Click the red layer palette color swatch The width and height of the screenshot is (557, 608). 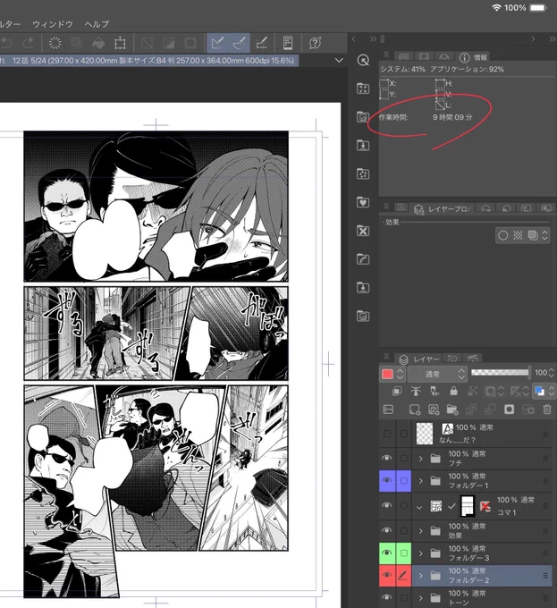[x=387, y=374]
